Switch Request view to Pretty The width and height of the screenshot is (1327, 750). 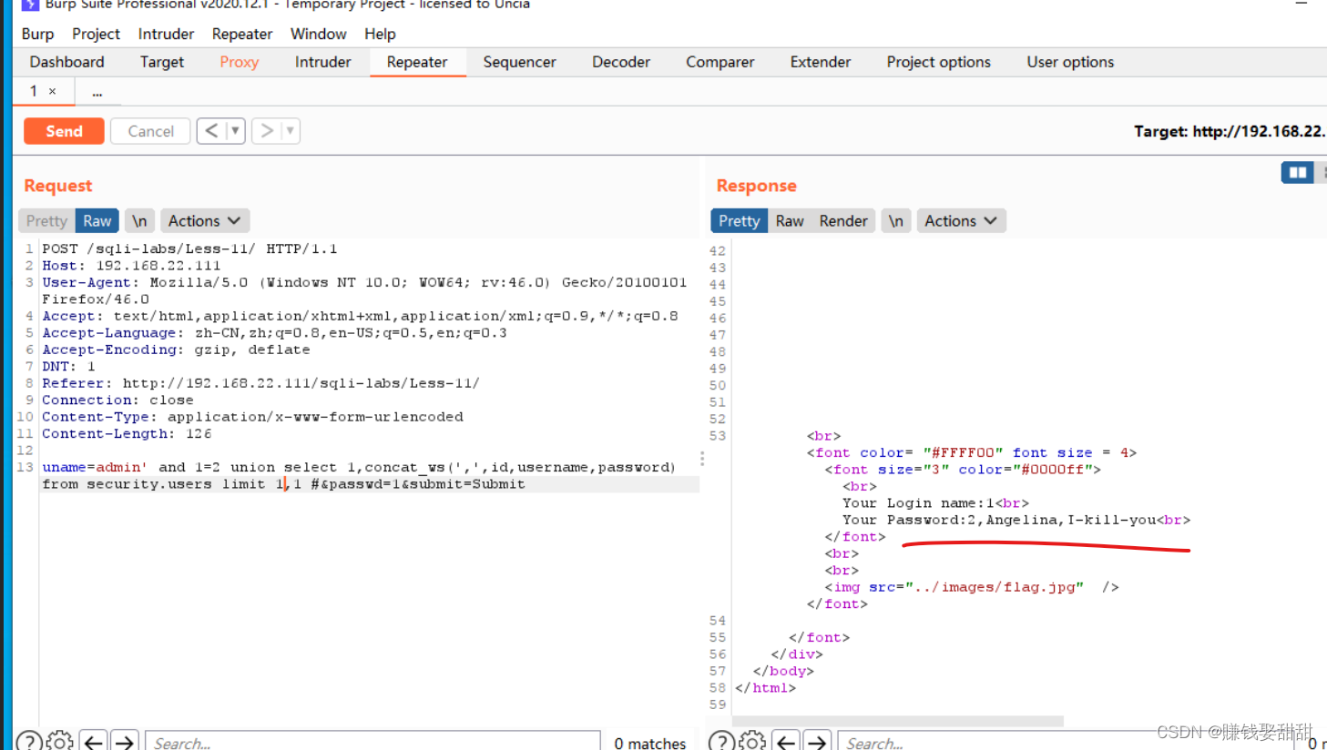pyautogui.click(x=46, y=221)
